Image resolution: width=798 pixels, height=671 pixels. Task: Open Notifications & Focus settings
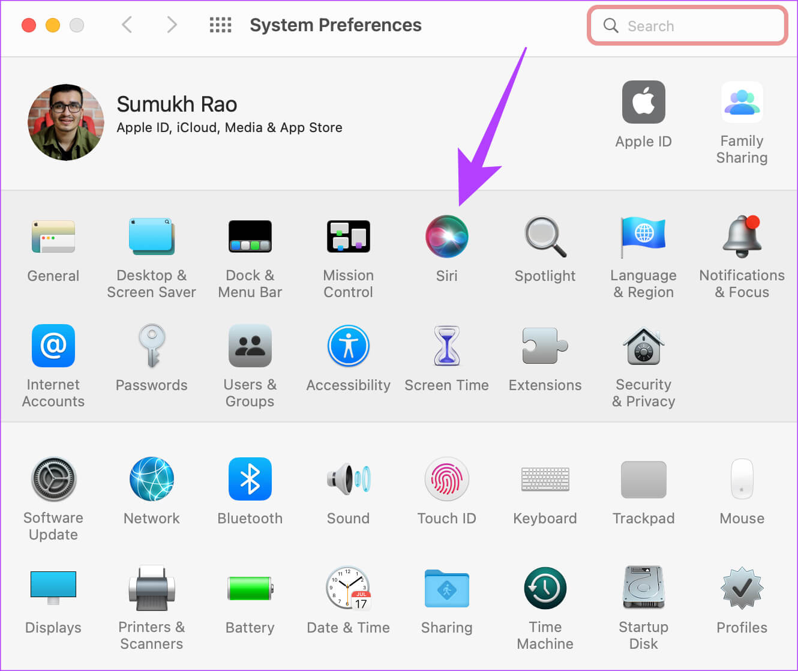click(x=742, y=236)
